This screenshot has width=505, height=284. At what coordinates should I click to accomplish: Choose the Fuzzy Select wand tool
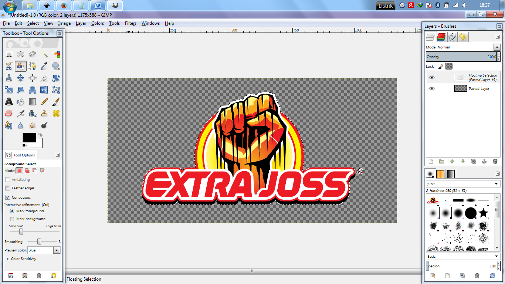(44, 54)
